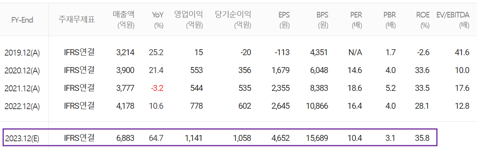This screenshot has height=150, width=477.
Task: Select the operating profit value 553
Action: click(x=197, y=70)
